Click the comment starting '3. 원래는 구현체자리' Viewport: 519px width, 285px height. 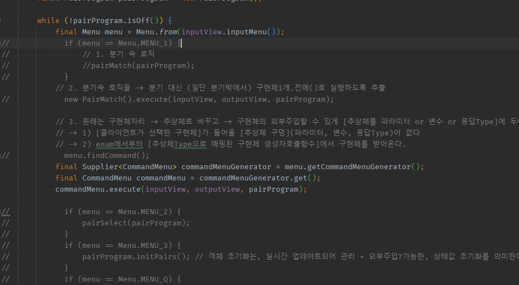tap(287, 121)
